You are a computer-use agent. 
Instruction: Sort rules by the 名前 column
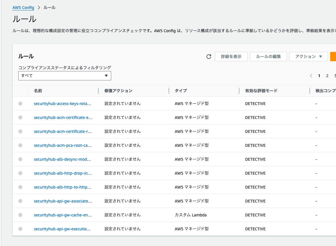tap(38, 91)
